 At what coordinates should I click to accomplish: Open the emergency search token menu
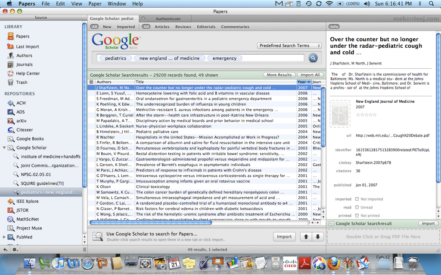tap(239, 58)
